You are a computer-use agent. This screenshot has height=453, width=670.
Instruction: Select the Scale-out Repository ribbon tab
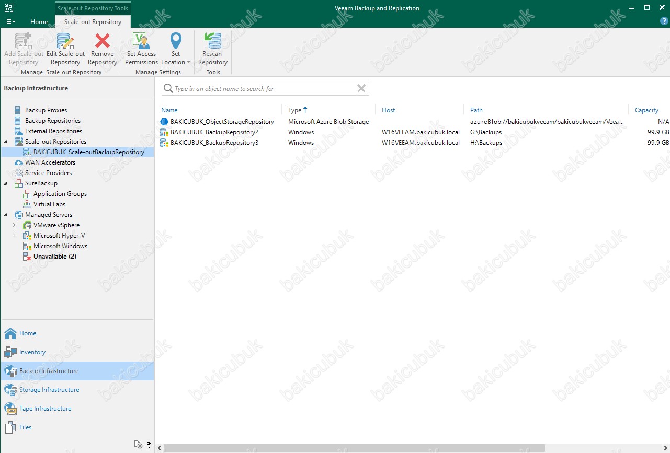click(x=93, y=22)
